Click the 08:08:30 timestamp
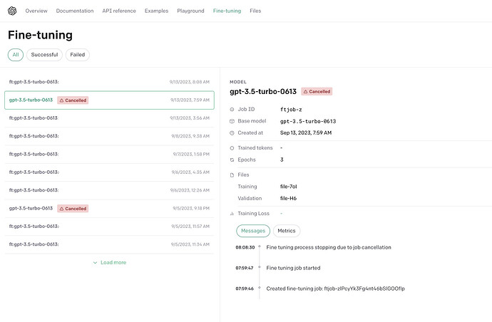The image size is (492, 322). pyautogui.click(x=245, y=247)
